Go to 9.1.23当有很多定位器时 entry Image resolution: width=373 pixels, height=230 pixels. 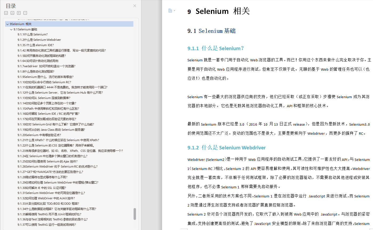tap(70, 151)
